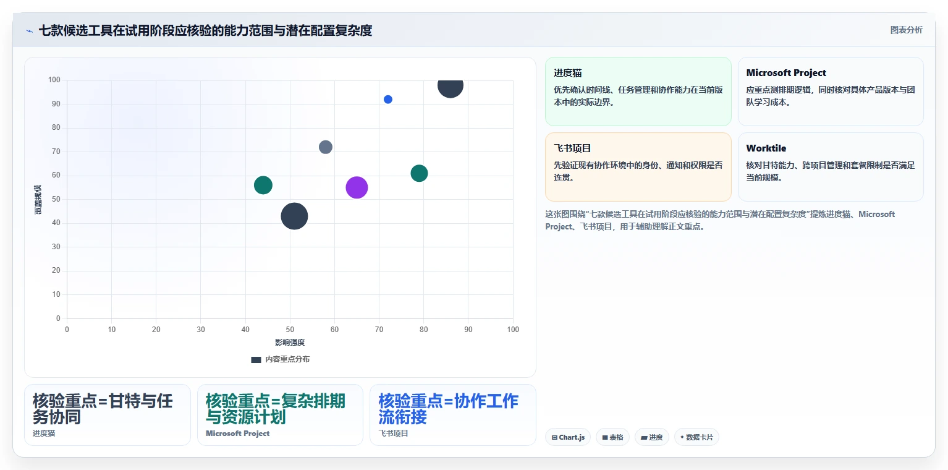
Task: Click description 应重点测排期逻辑 text
Action: click(831, 96)
